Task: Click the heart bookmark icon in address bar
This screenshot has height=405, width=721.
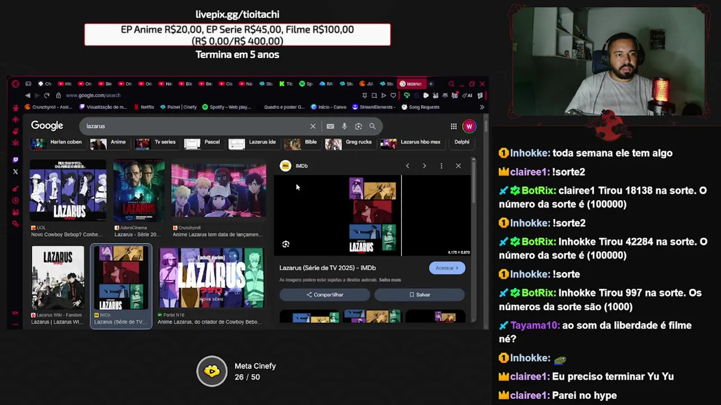Action: [x=393, y=96]
